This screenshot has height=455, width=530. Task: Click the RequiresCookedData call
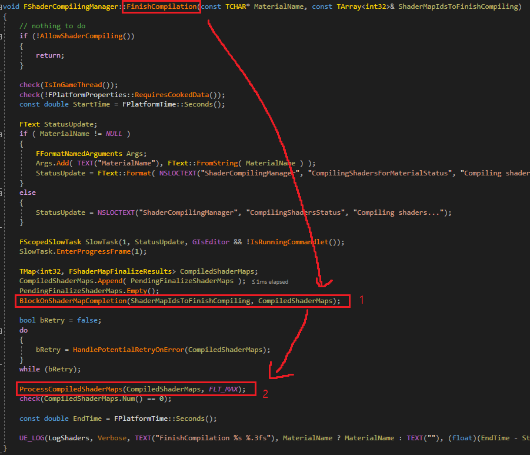pyautogui.click(x=172, y=95)
